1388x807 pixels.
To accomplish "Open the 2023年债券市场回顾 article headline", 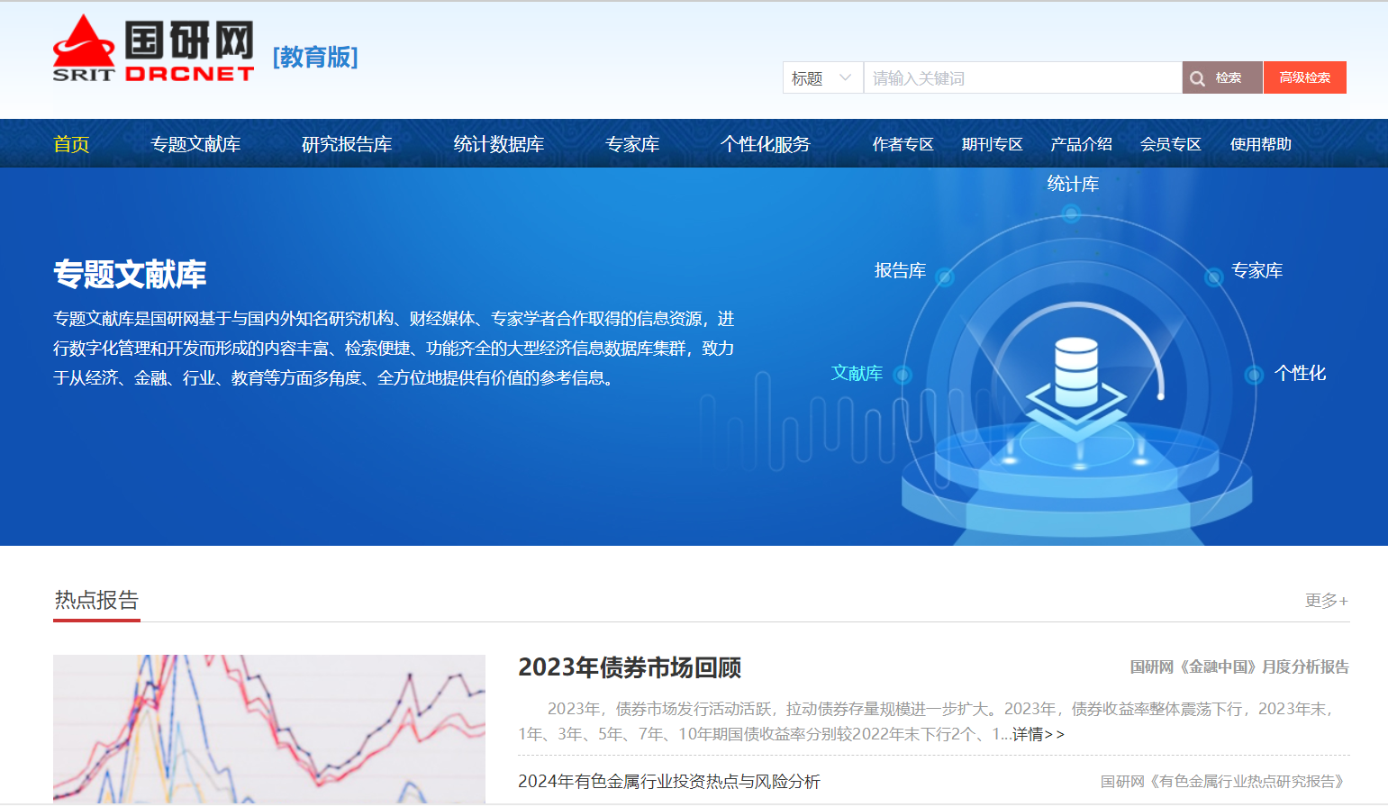I will (630, 667).
